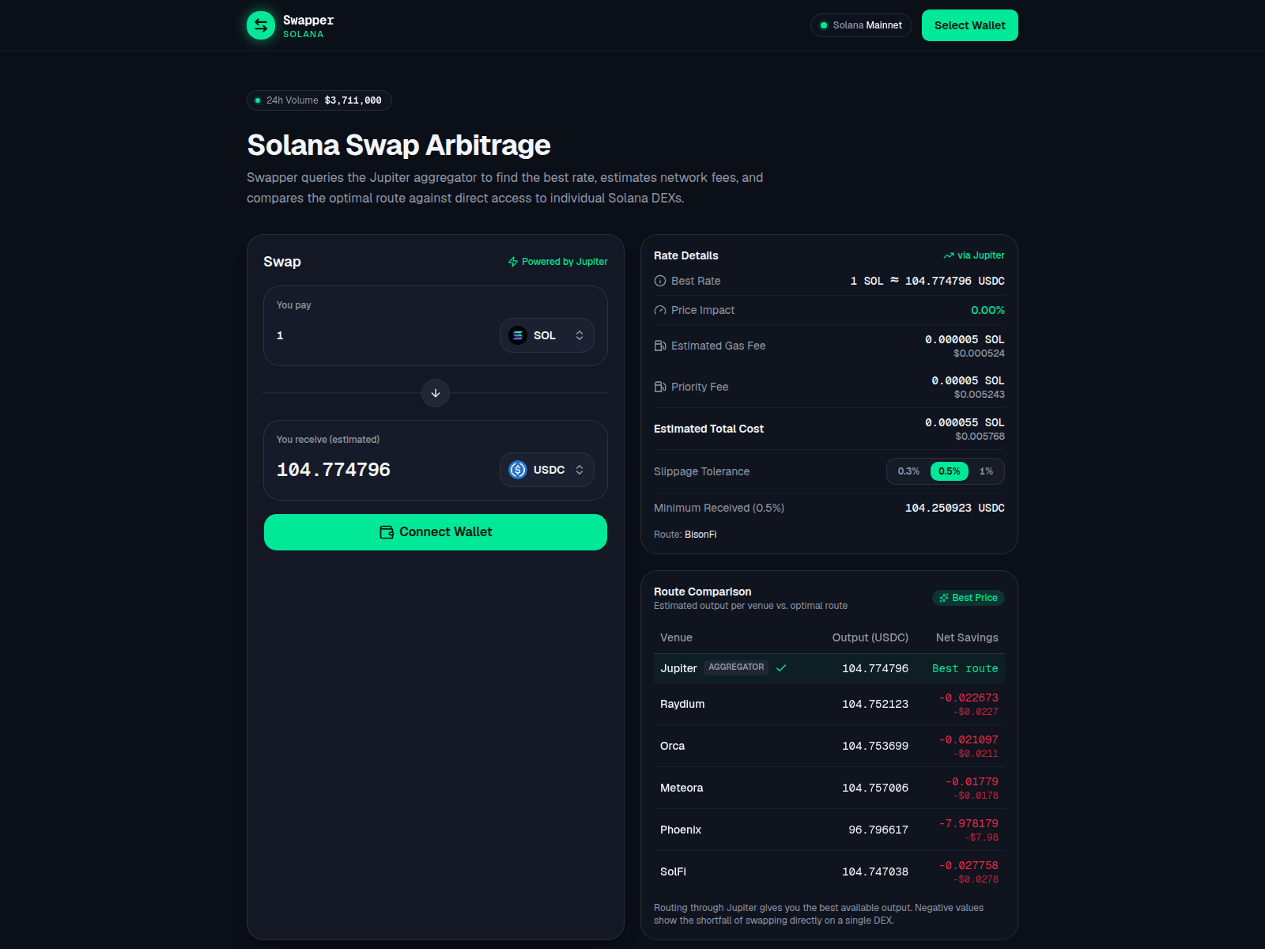Click the Output (USDC) column header
The image size is (1265, 949).
tap(870, 637)
